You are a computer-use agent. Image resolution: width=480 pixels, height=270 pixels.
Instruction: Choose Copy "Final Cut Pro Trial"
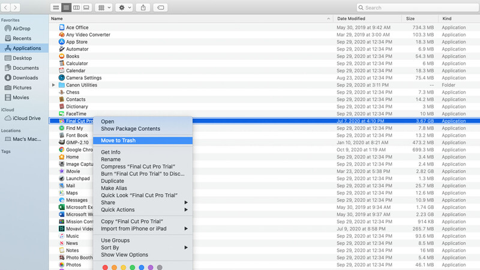point(143,221)
